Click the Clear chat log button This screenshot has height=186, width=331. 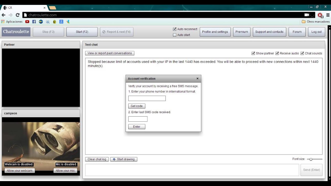point(97,159)
